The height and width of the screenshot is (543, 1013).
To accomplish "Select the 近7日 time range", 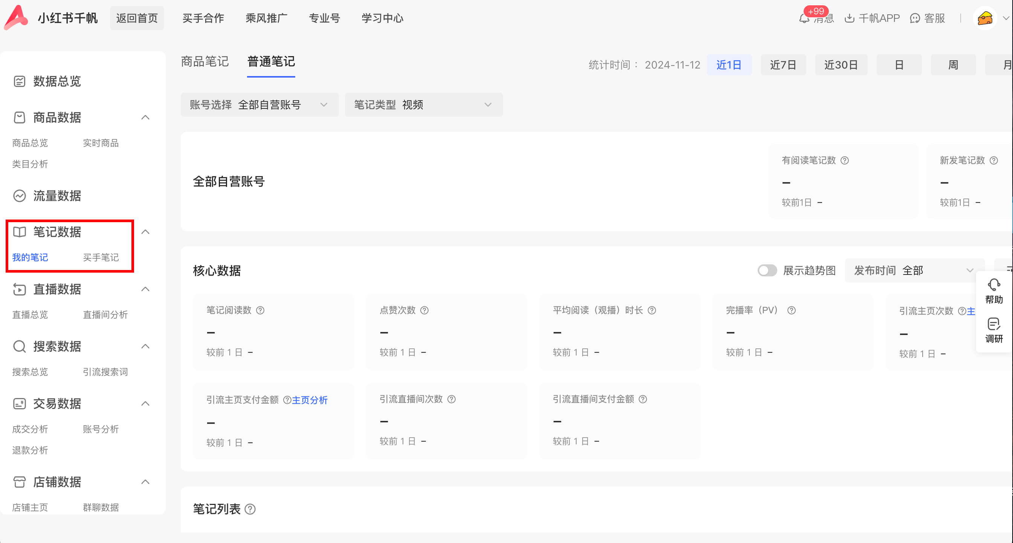I will pos(783,65).
